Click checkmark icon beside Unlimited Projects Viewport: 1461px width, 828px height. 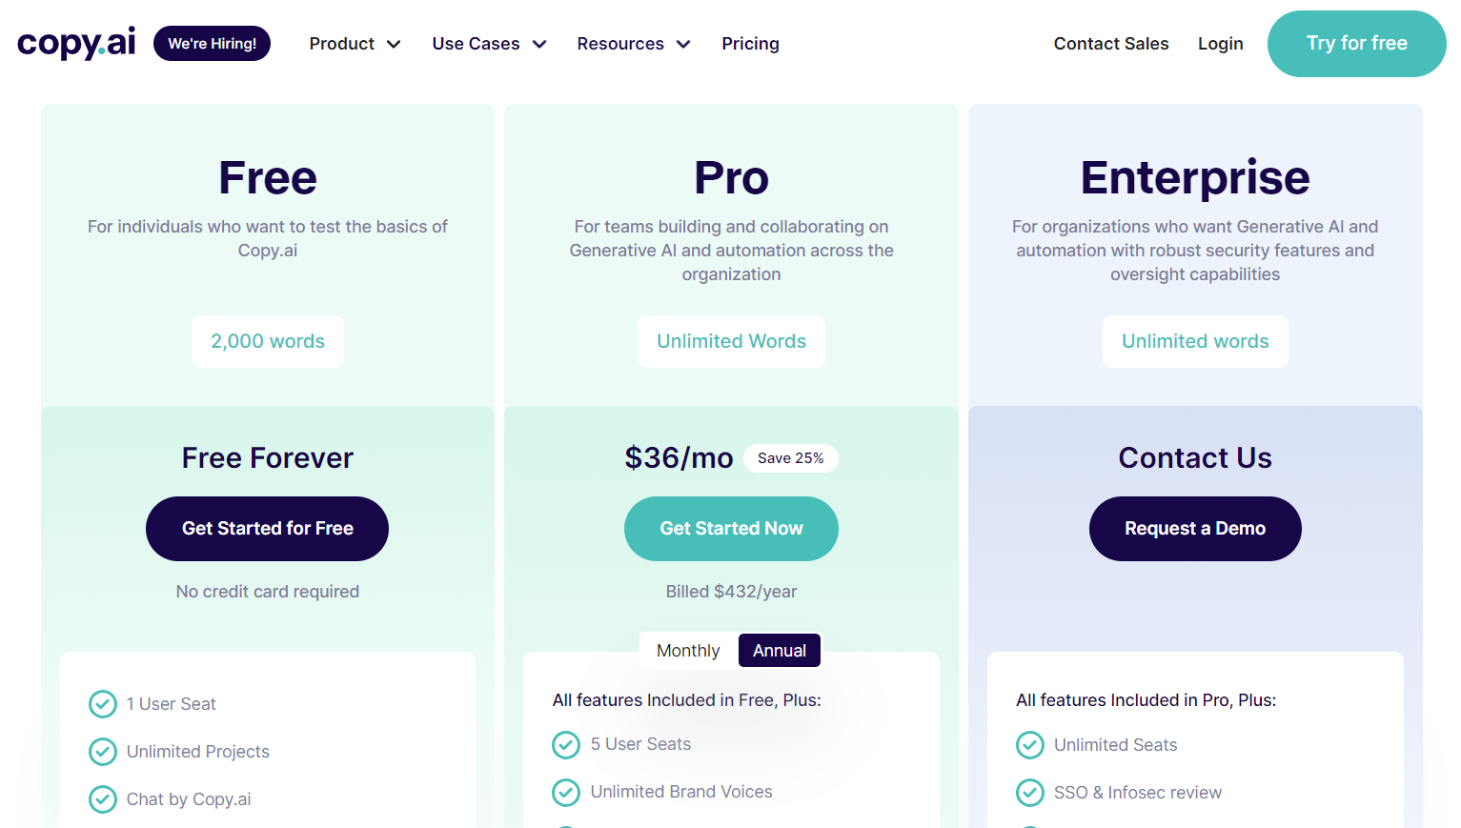point(103,752)
